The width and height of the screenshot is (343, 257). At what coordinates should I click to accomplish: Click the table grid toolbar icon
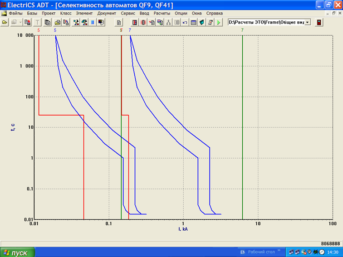[x=193, y=22]
